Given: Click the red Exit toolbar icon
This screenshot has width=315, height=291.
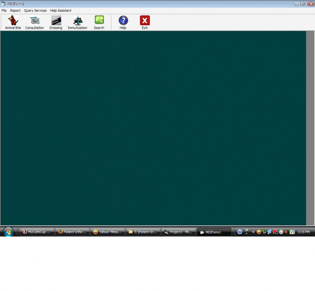Looking at the screenshot, I should point(144,23).
